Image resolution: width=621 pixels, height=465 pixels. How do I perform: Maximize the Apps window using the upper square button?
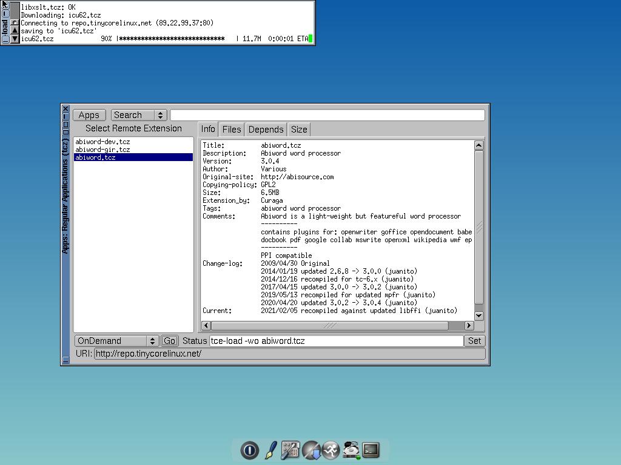[x=65, y=125]
